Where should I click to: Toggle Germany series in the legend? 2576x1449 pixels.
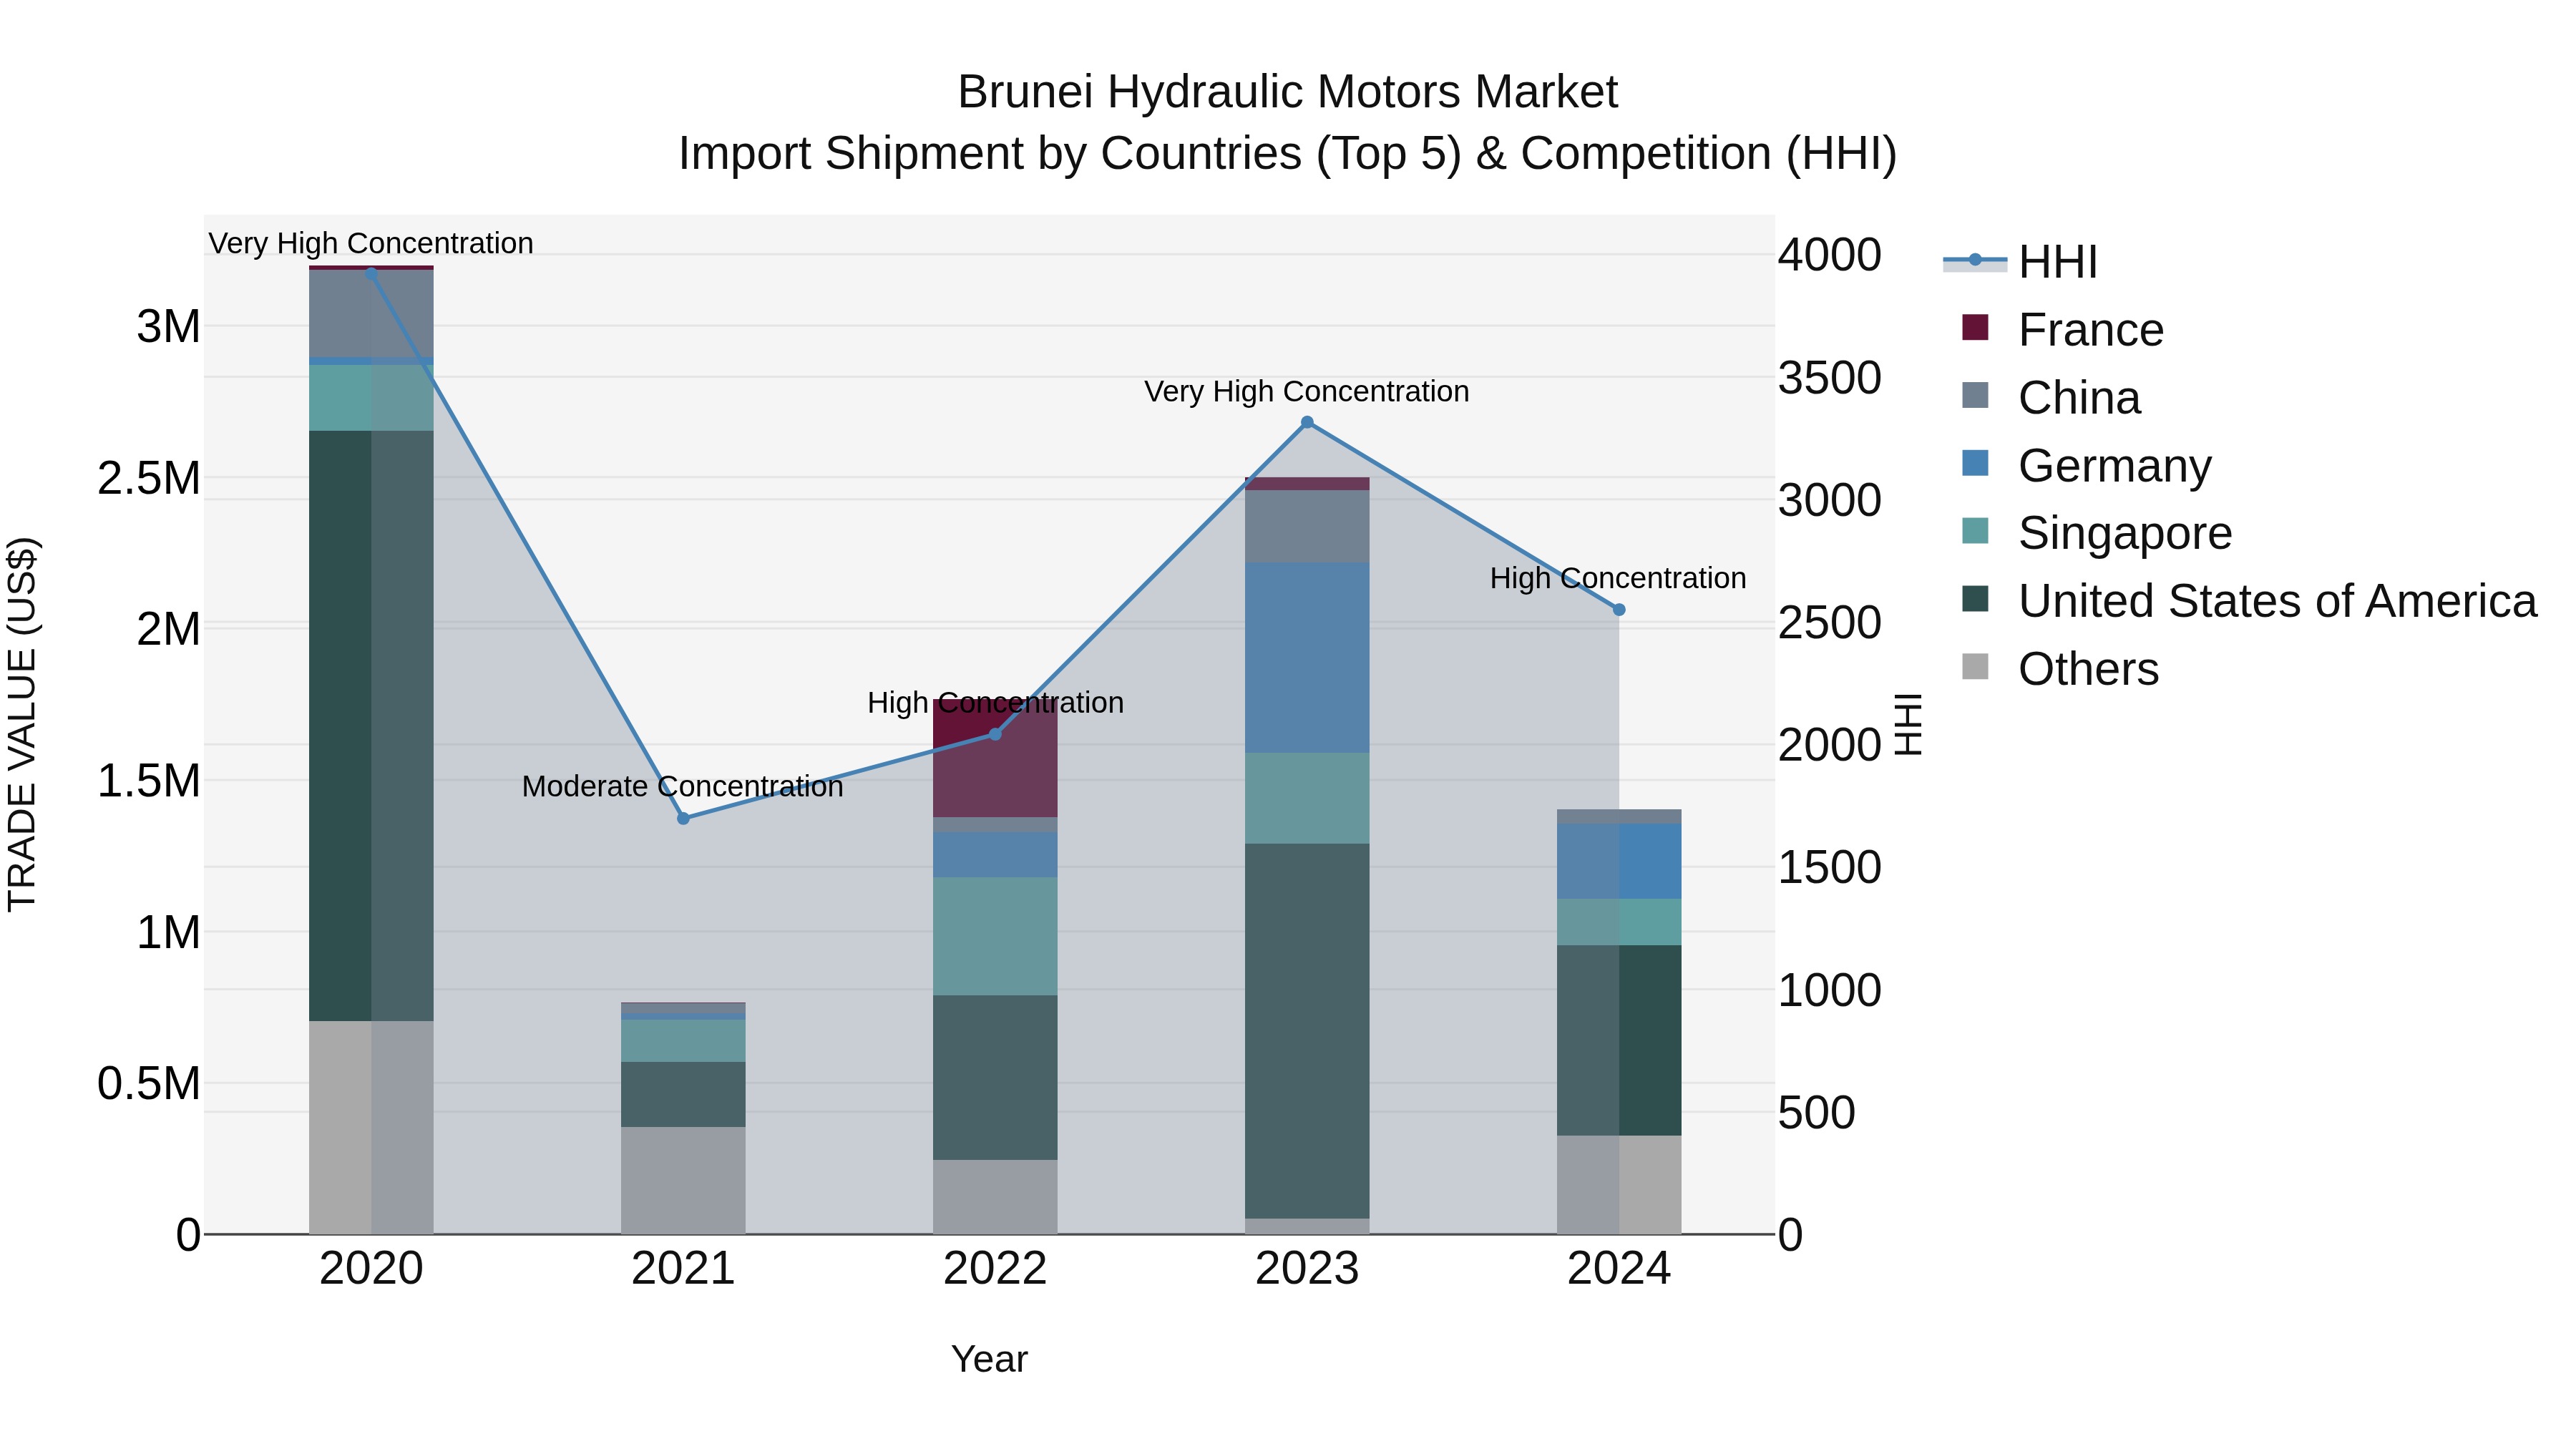click(x=2087, y=466)
